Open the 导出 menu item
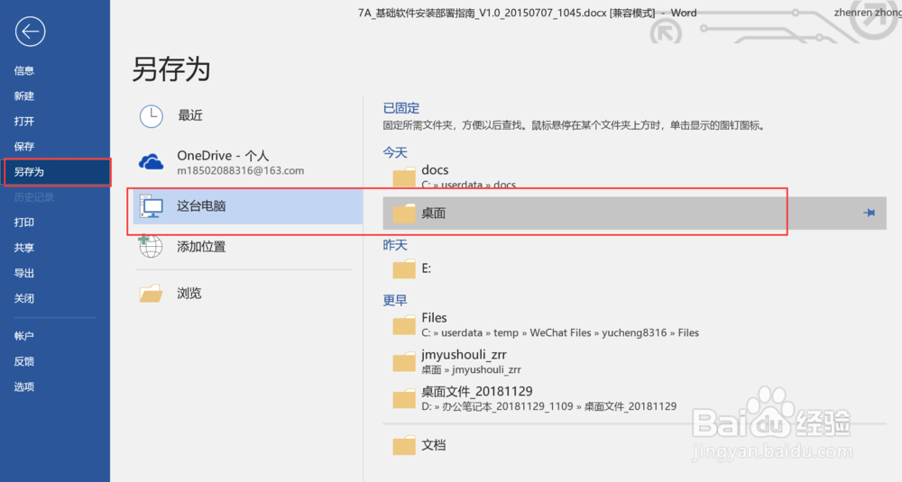The width and height of the screenshot is (902, 482). click(x=24, y=273)
